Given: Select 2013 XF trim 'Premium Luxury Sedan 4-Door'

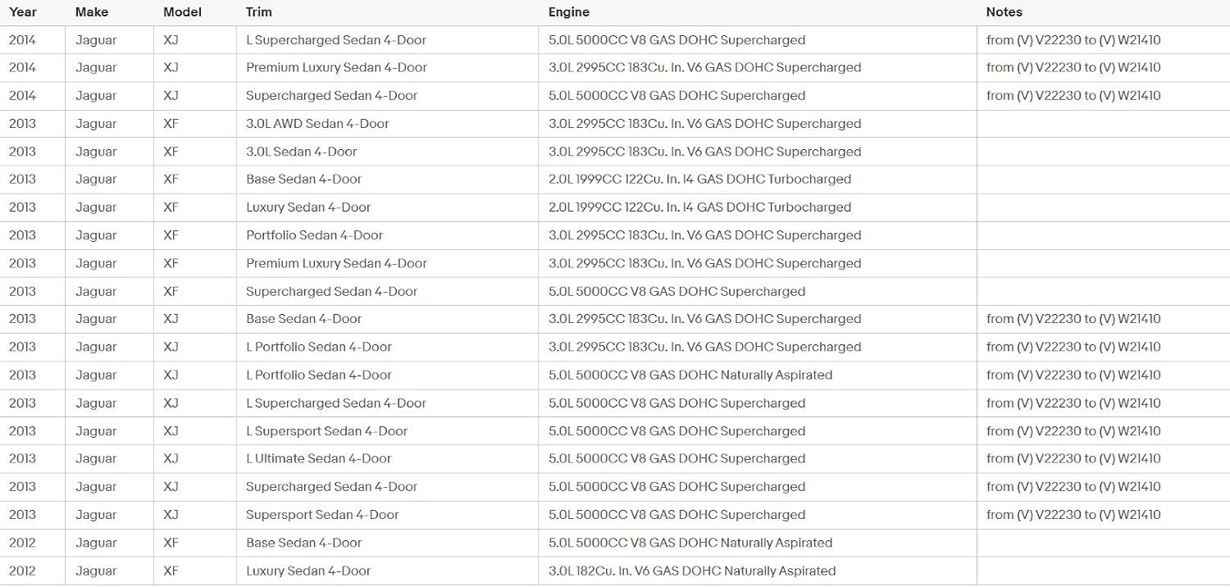Looking at the screenshot, I should coord(337,263).
